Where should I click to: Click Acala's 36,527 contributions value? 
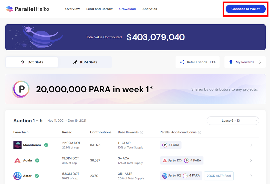95,160
